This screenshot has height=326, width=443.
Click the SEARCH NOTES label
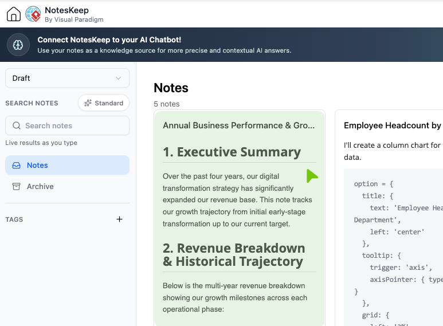pos(32,103)
